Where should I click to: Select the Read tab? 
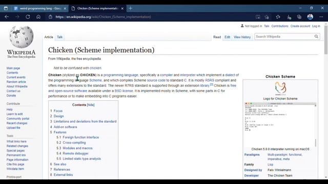[x=217, y=37]
